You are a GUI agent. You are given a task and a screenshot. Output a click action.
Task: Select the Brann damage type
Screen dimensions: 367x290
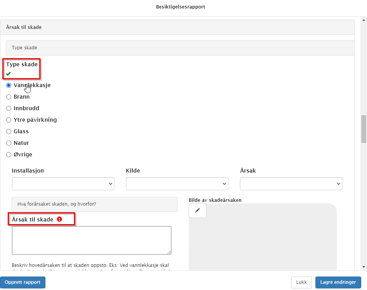pos(9,97)
